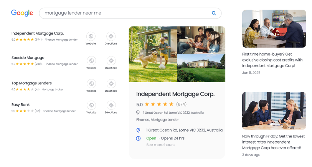Open the house with lawn photo
The width and height of the screenshot is (312, 167).
(x=201, y=68)
